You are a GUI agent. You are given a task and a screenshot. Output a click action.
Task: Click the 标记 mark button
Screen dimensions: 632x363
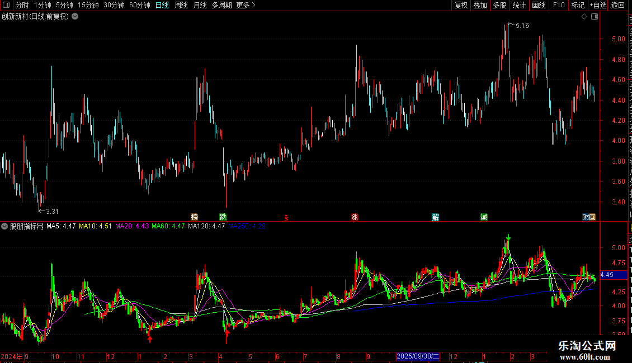(578, 5)
